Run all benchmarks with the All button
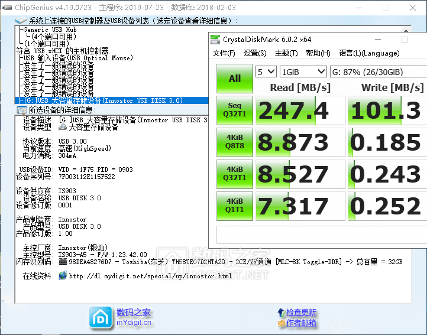Screen dimensions: 427x335 coord(234,79)
